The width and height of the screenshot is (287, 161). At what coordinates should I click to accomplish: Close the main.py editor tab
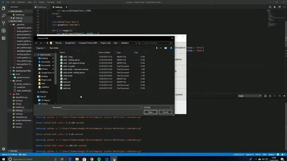pos(66,7)
